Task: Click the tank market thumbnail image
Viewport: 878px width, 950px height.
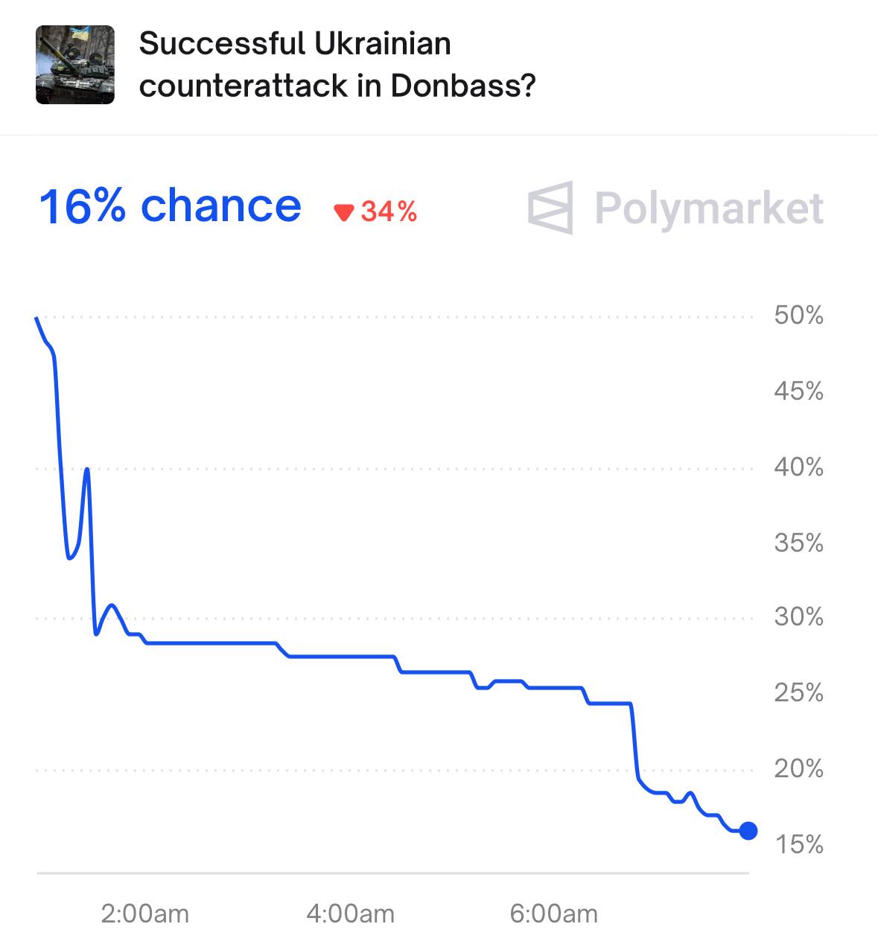Action: pos(75,65)
